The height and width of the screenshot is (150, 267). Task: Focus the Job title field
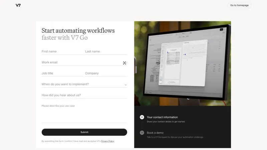coord(62,73)
